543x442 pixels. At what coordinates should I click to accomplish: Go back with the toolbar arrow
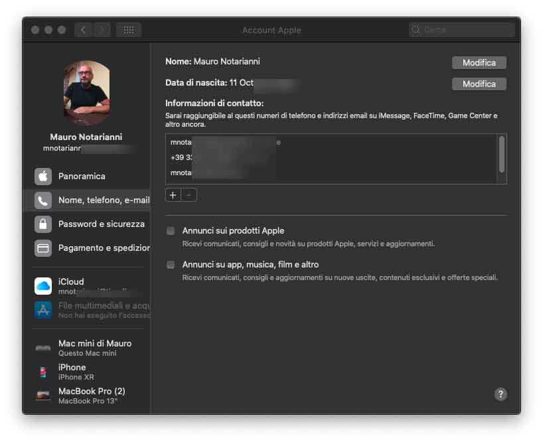83,30
